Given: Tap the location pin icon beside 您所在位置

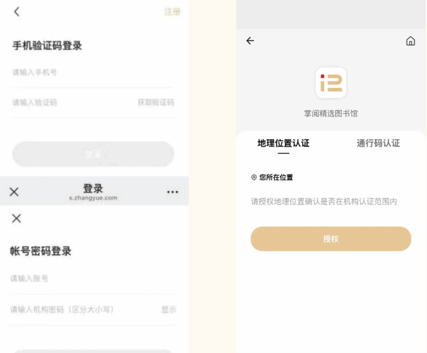Looking at the screenshot, I should pyautogui.click(x=254, y=178).
